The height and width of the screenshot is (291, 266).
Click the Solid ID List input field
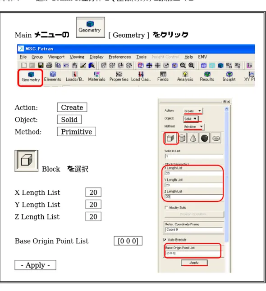pyautogui.click(x=194, y=156)
